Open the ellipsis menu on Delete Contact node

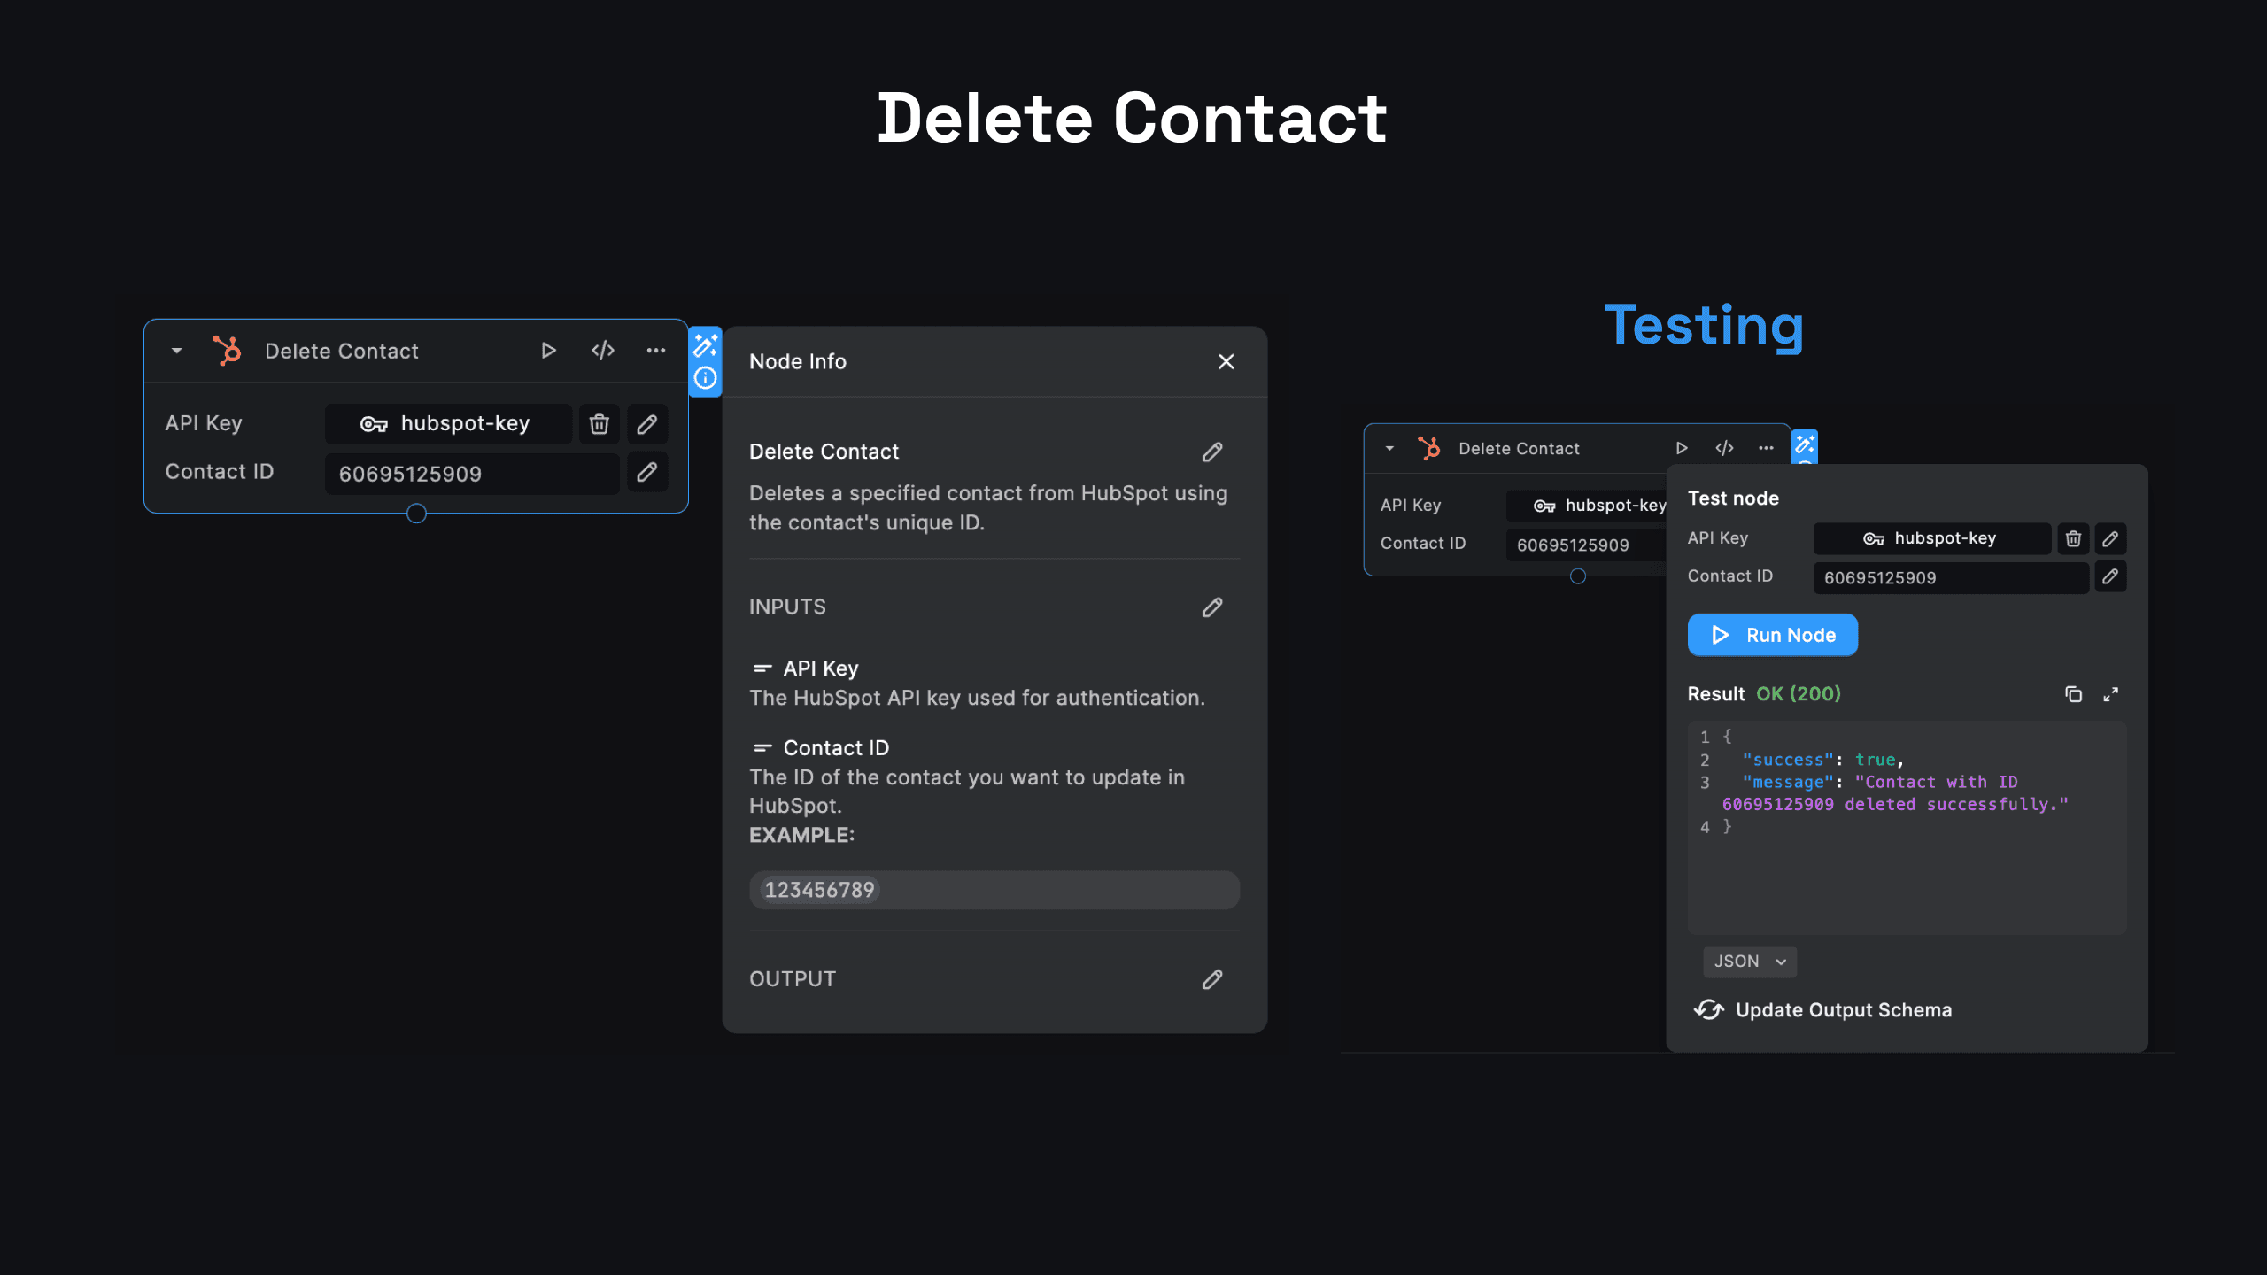click(x=655, y=350)
